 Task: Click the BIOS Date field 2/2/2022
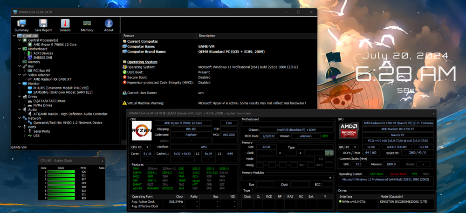(268, 136)
